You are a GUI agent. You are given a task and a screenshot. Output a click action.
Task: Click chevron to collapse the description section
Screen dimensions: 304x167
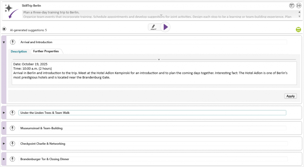pyautogui.click(x=159, y=59)
